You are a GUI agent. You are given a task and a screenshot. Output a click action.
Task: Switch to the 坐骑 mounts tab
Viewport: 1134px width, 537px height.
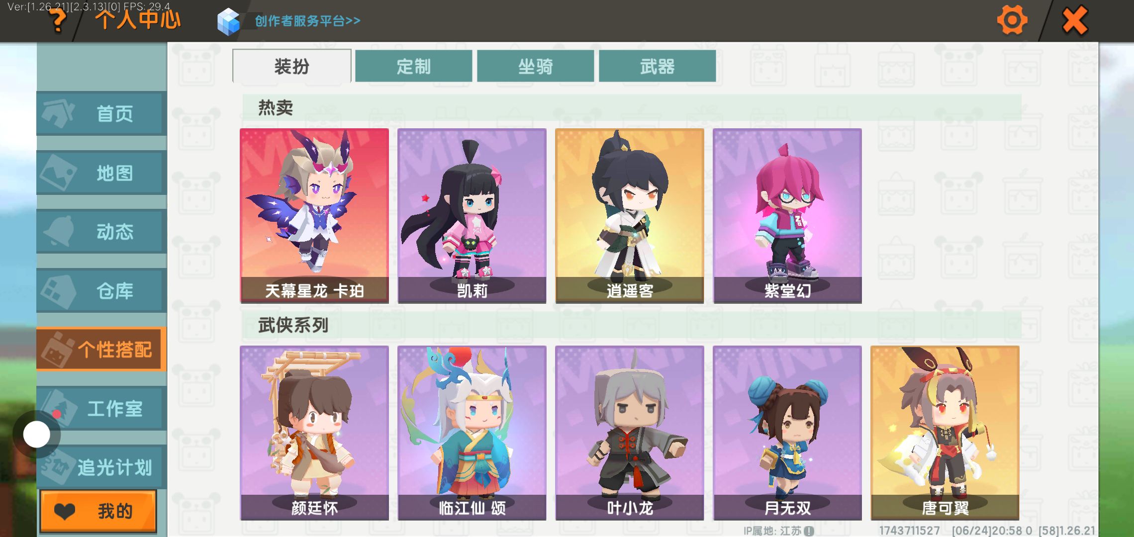tap(535, 66)
